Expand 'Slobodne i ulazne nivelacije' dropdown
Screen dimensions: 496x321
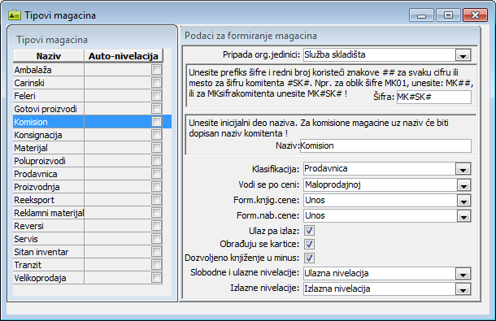[x=463, y=274]
